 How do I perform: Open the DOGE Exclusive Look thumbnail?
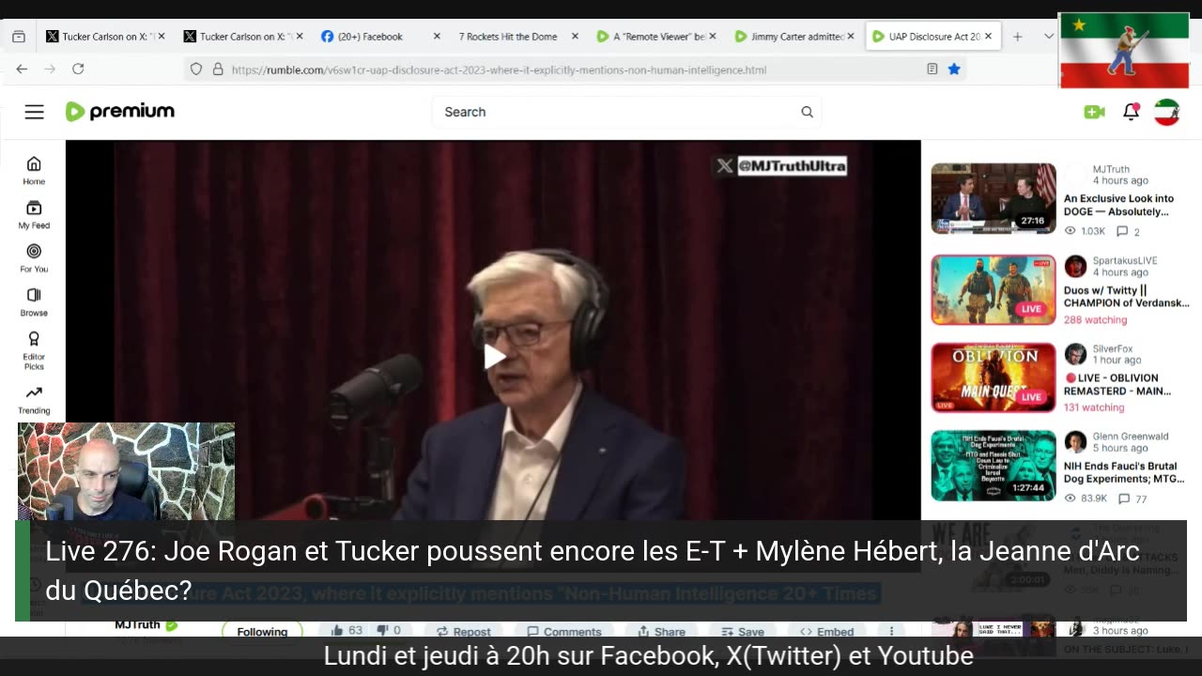pyautogui.click(x=994, y=198)
